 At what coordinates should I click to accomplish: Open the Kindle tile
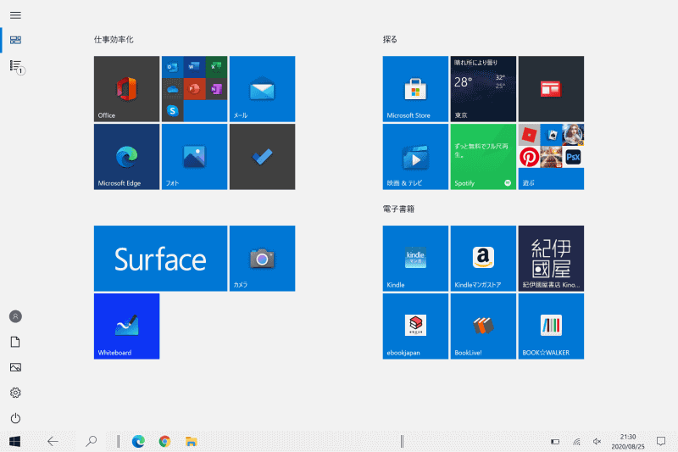click(415, 258)
